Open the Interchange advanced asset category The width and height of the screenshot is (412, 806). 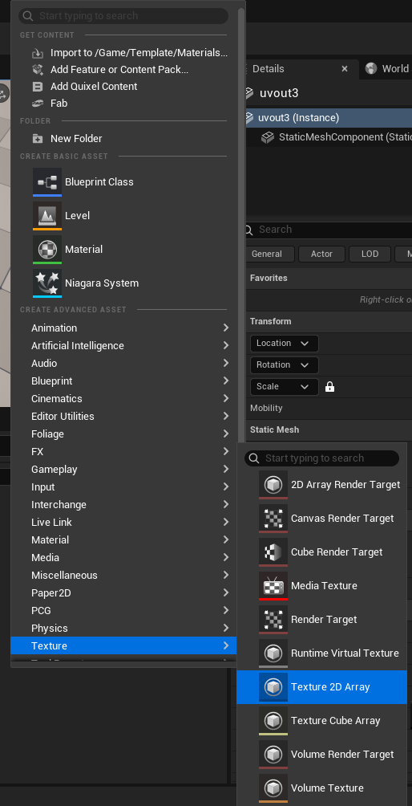[123, 504]
